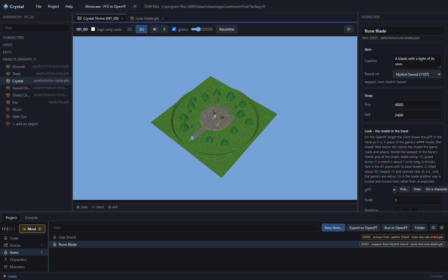Click the map icon beside Scenes
The image size is (448, 280).
pyautogui.click(x=6, y=245)
